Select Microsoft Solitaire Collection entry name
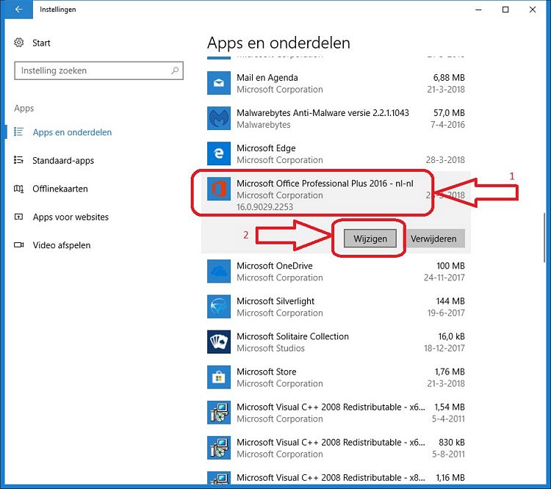This screenshot has width=551, height=489. pyautogui.click(x=292, y=336)
